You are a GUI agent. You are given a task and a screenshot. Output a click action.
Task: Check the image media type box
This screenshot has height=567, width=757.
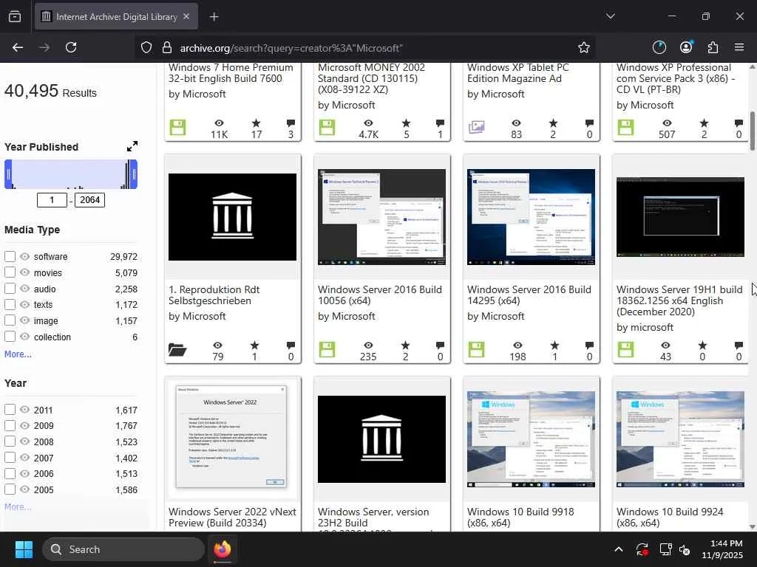coord(10,320)
